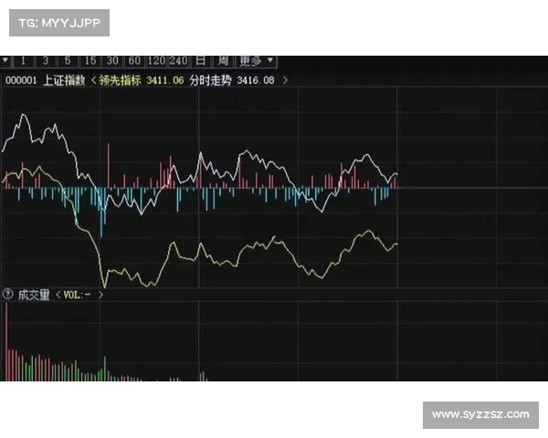
Task: Click the right chevron after VOL:-
Action: coord(100,295)
